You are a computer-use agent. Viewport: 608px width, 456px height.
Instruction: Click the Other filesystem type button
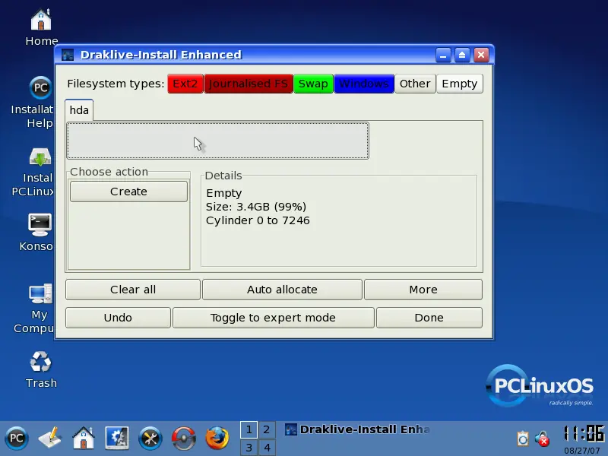tap(415, 84)
